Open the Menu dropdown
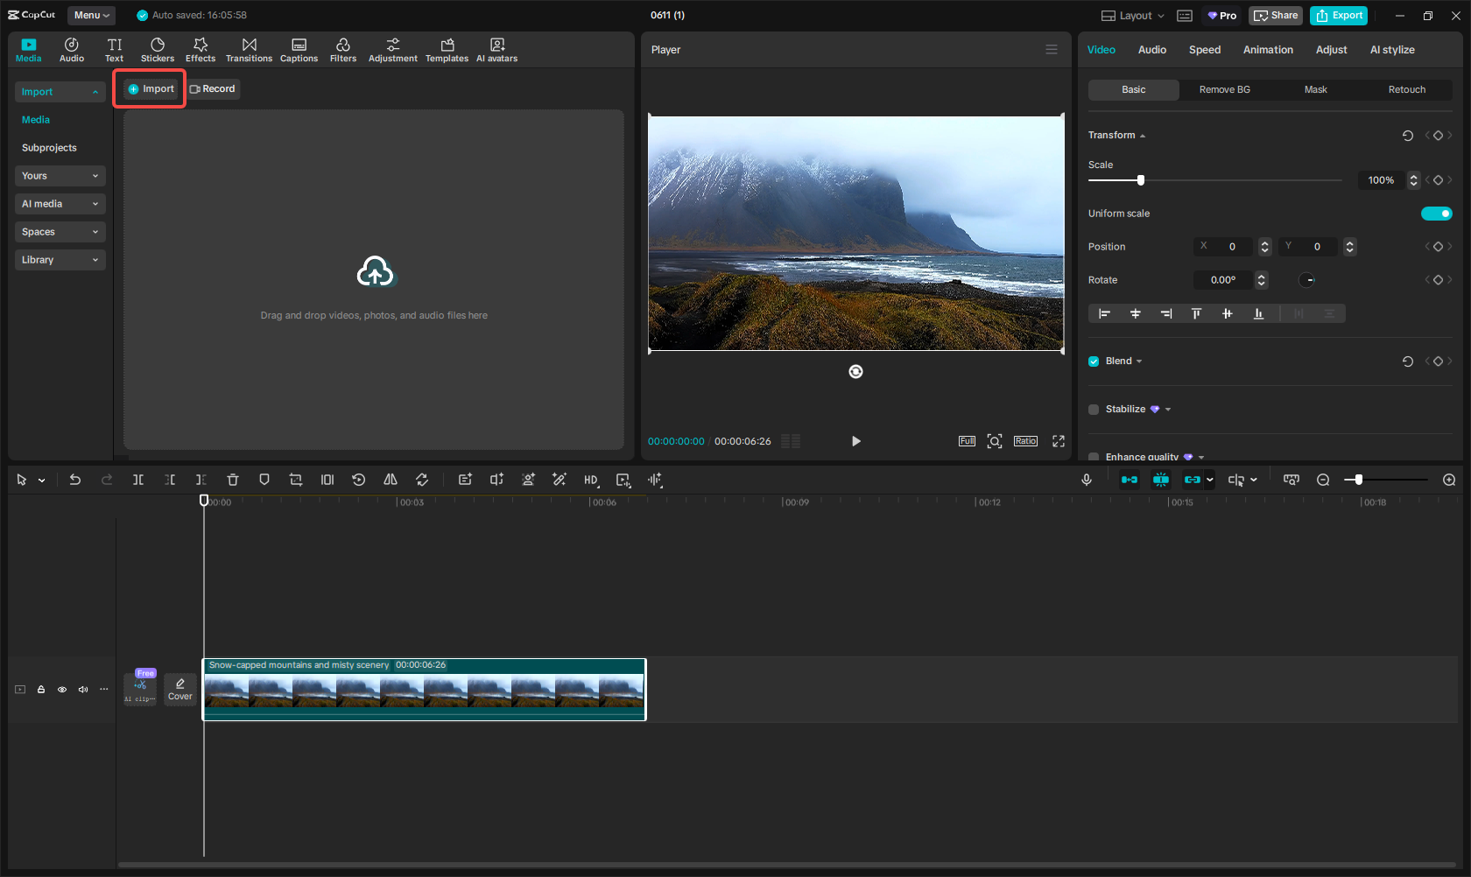Screen dimensions: 1471x877 pyautogui.click(x=90, y=15)
